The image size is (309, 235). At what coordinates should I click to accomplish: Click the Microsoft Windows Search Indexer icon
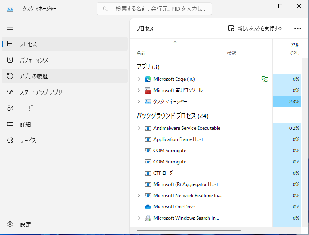(x=147, y=218)
